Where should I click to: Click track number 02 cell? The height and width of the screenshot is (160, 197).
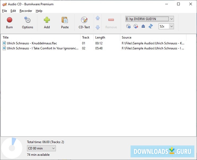click(84, 48)
